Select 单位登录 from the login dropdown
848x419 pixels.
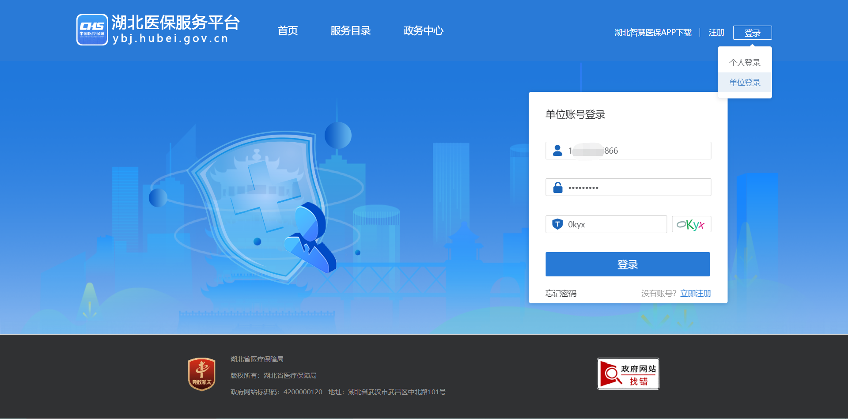pos(745,83)
